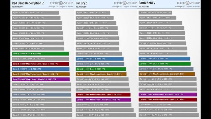211x119 pixels.
Task: Select the Ryzen 5 5600X 141.3 FPS bar
Action: coord(102,85)
